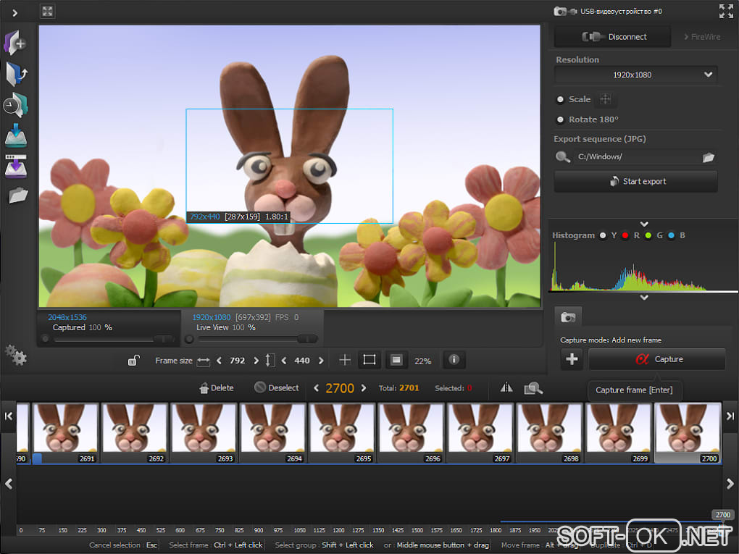Click the scale crosshair icon
Viewport: 739px width, 554px height.
pyautogui.click(x=605, y=99)
